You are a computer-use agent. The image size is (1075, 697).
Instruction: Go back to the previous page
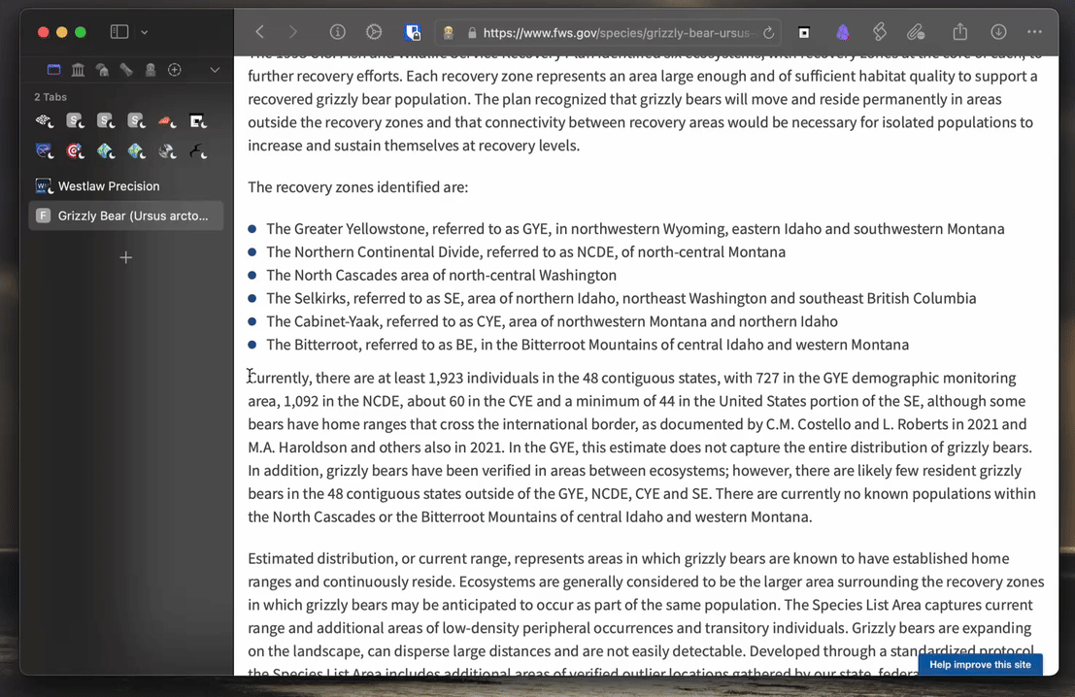click(260, 31)
